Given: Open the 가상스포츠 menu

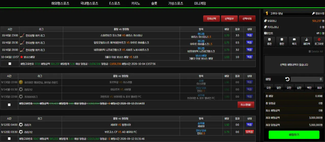Looking at the screenshot, I should coord(175,4).
